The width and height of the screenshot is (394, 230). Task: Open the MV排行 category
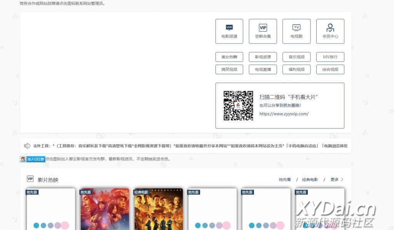tap(330, 57)
